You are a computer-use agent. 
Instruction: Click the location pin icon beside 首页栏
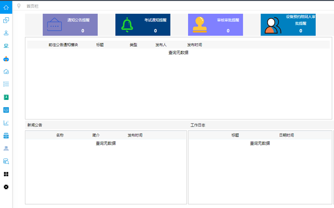[x=19, y=6]
